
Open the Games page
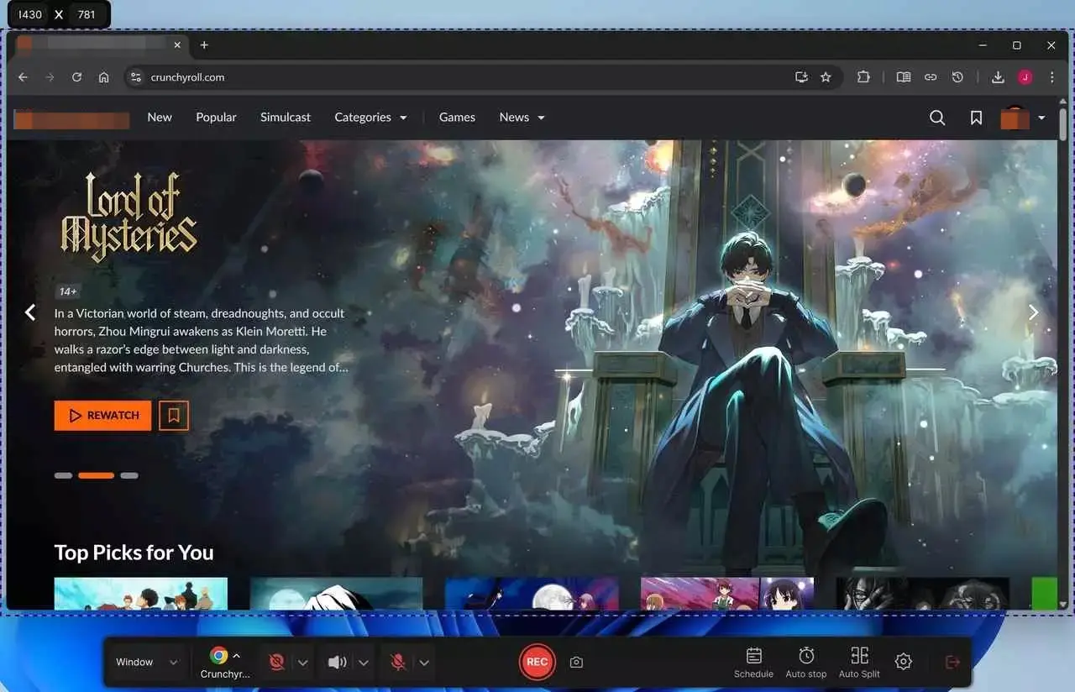(457, 118)
